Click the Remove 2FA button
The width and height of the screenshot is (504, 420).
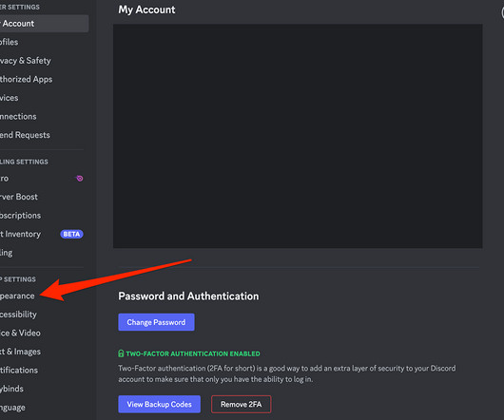point(242,404)
